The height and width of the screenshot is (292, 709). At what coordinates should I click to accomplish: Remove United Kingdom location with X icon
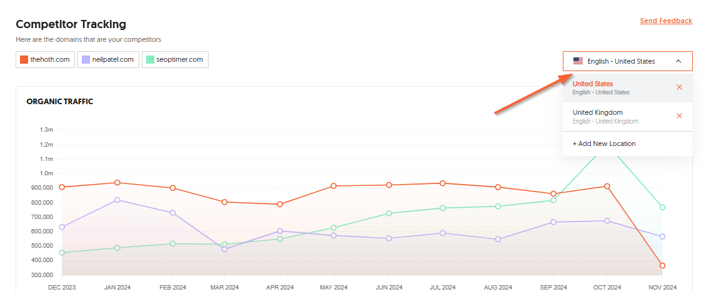tap(679, 116)
